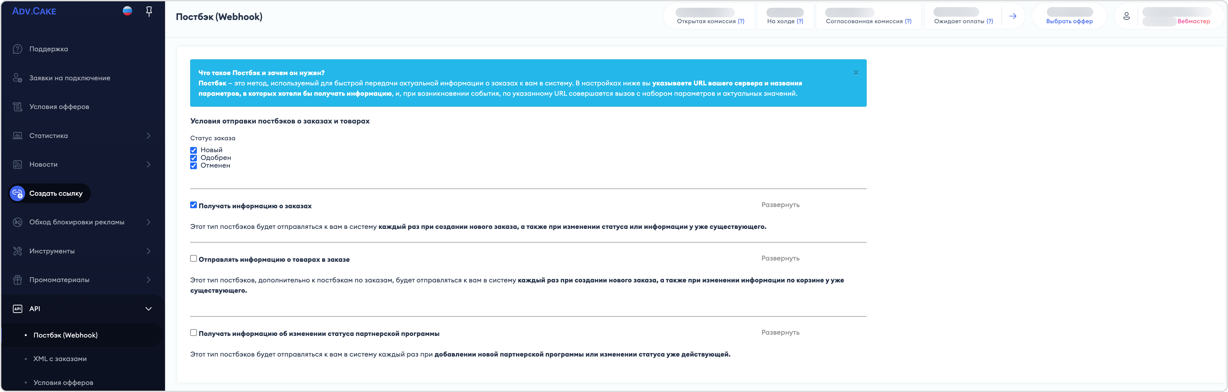Click the Постбэк (Webhook) page title
1228x392 pixels.
click(x=219, y=17)
